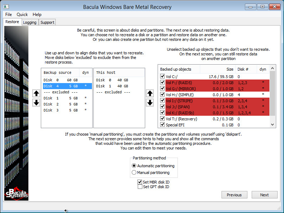
Task: Uncheck Vol J:/ (SPAN) checkbox
Action: point(162,106)
